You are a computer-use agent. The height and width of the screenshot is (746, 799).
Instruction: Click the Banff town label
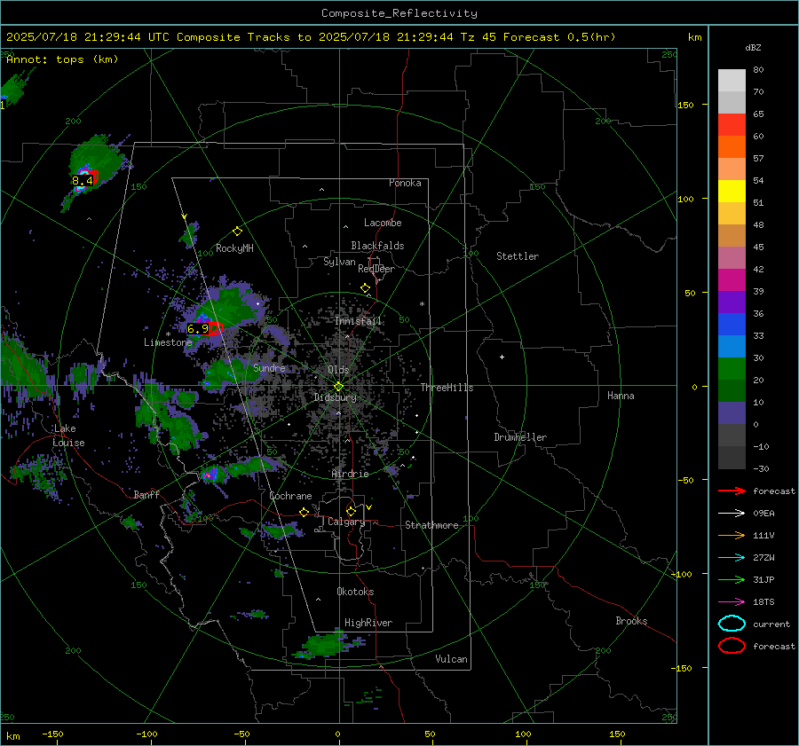pos(146,494)
